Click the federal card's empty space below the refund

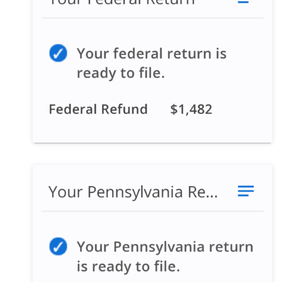click(x=152, y=130)
